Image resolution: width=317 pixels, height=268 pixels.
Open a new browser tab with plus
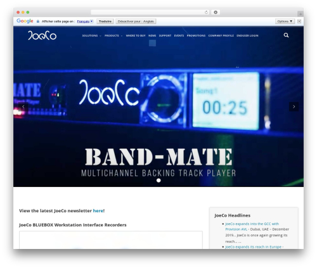(x=301, y=14)
